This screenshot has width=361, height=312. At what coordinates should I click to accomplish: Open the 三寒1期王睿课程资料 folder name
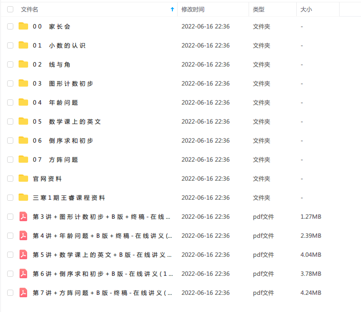(69, 198)
